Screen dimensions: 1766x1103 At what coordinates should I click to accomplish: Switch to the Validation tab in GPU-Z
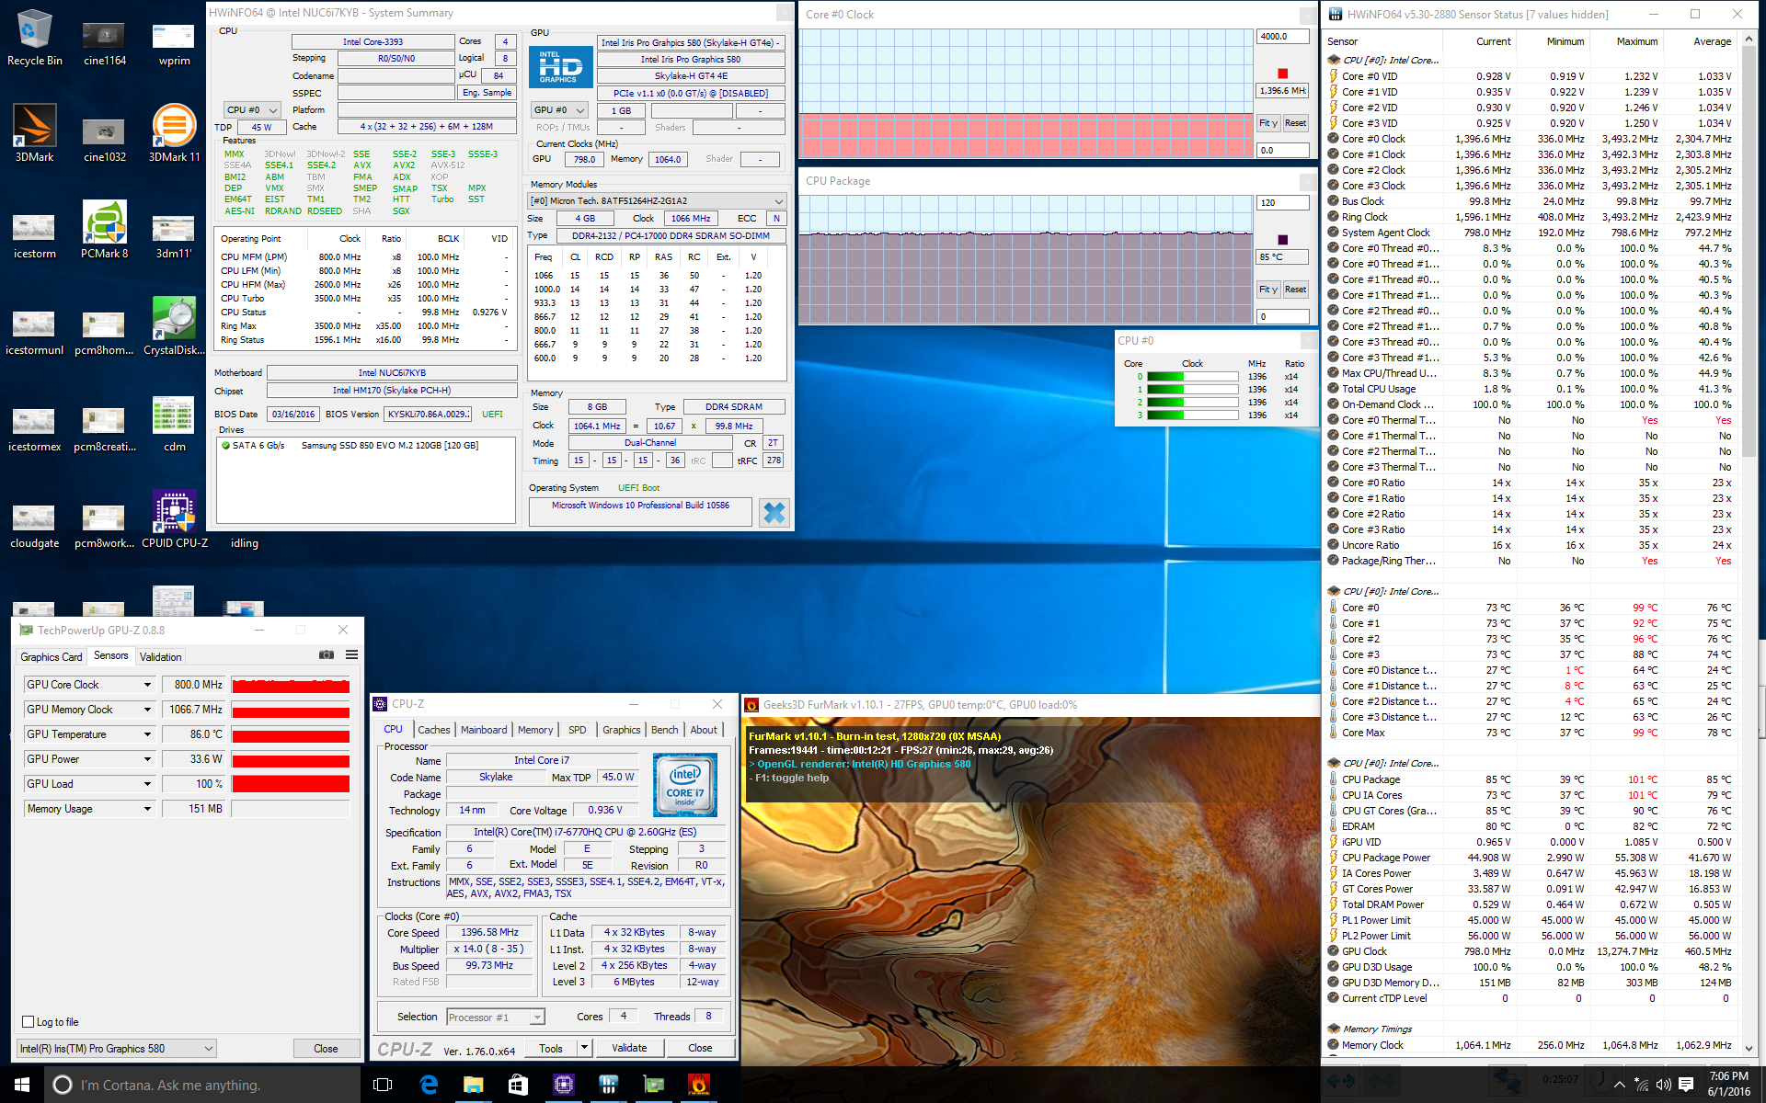pos(161,656)
